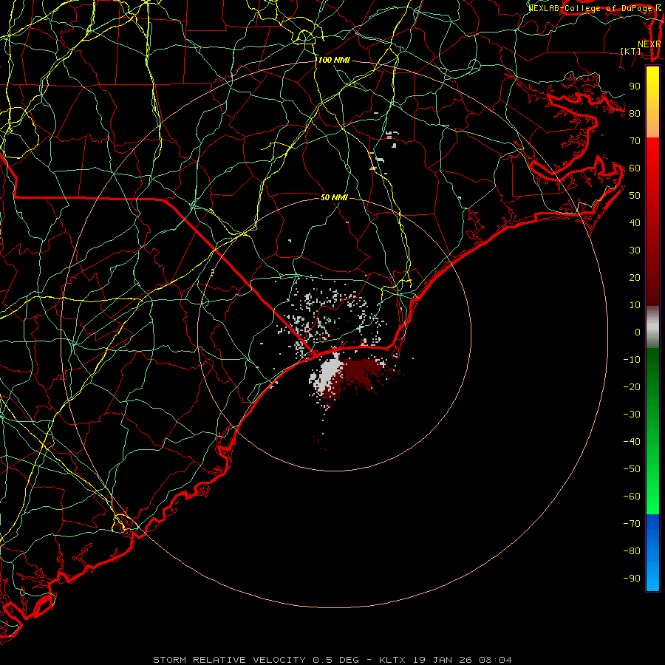
Task: Click the 80 value on velocity scale
Action: [635, 113]
